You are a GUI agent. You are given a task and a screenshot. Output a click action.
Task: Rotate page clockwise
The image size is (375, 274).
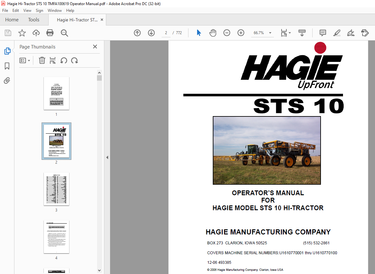coord(74,60)
